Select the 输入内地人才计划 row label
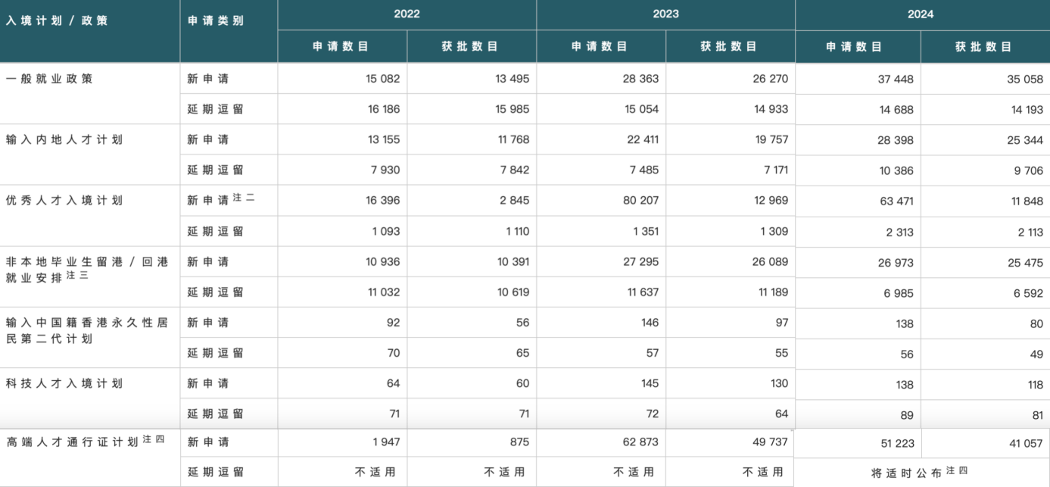 [64, 139]
